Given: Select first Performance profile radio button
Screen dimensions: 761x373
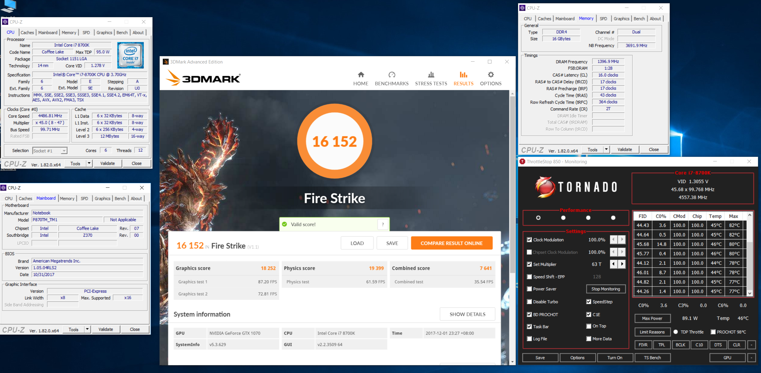Looking at the screenshot, I should pos(538,218).
